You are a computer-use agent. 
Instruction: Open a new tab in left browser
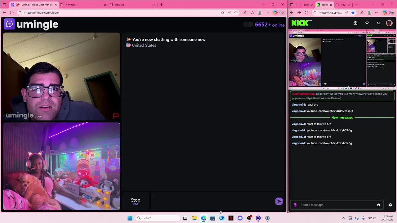161,5
